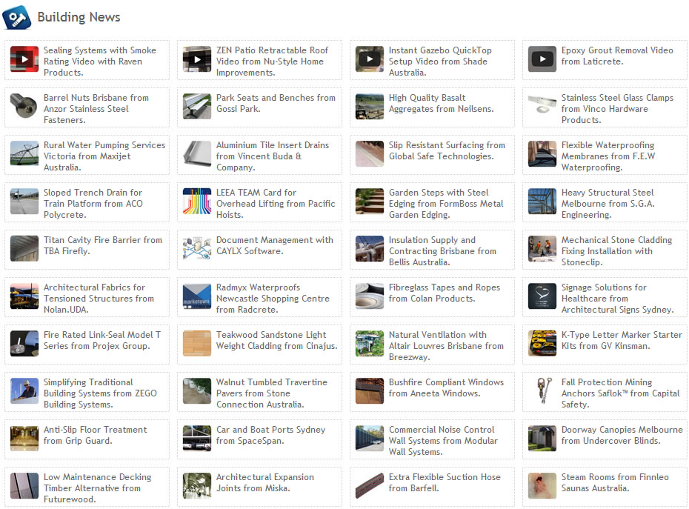The width and height of the screenshot is (689, 509).
Task: Read Doorway Canopies Melbourne from Undercover Blinds
Action: [622, 436]
